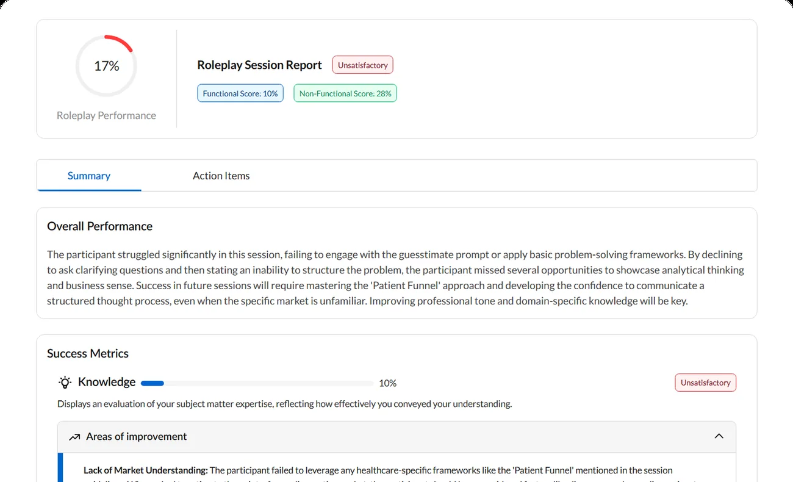Screen dimensions: 793x482
Task: Click the Roleplay Performance label
Action: tap(106, 115)
